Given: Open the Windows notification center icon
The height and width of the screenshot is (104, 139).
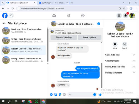Looking at the screenshot, I should 135,101.
